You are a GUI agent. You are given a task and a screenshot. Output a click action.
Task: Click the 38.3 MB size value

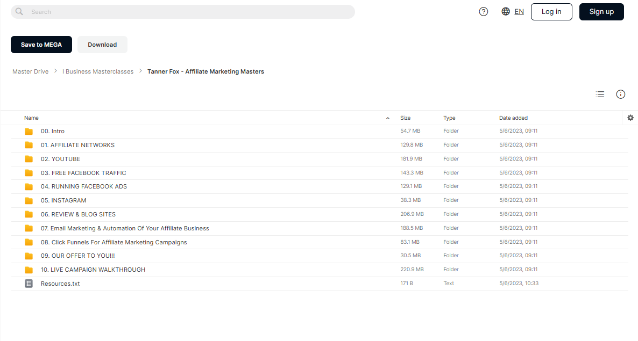[410, 200]
